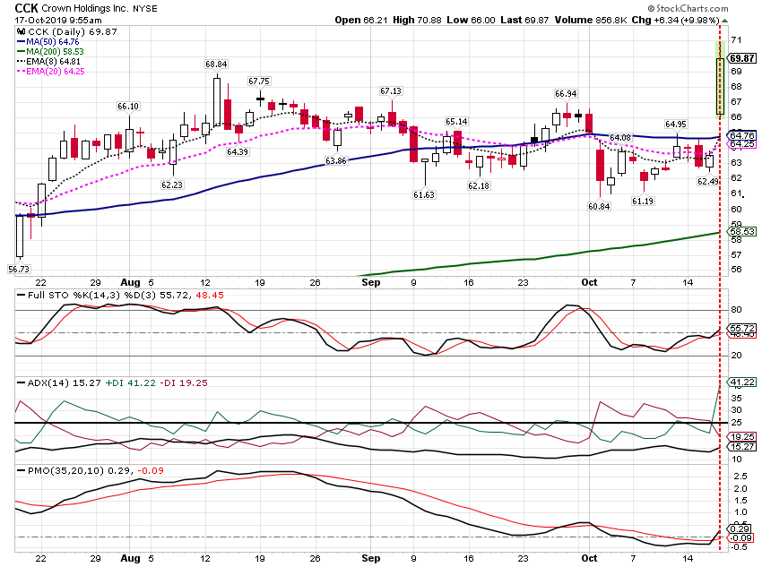This screenshot has width=762, height=567.
Task: Click the 55.72 stochastic axis flag
Action: [741, 329]
